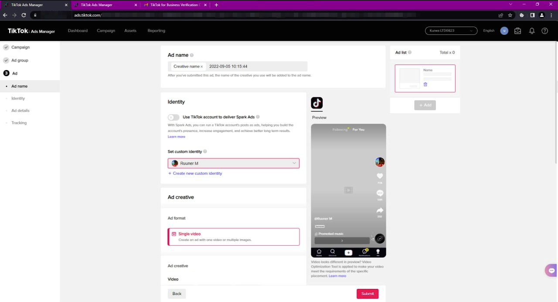Click the plus create button in preview bar
The width and height of the screenshot is (558, 302).
pos(348,253)
